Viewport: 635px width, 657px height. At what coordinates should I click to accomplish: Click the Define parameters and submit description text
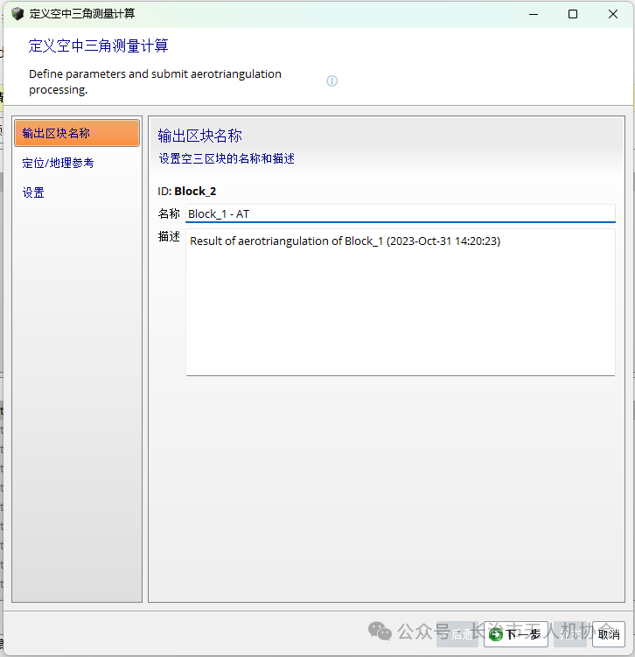click(155, 81)
